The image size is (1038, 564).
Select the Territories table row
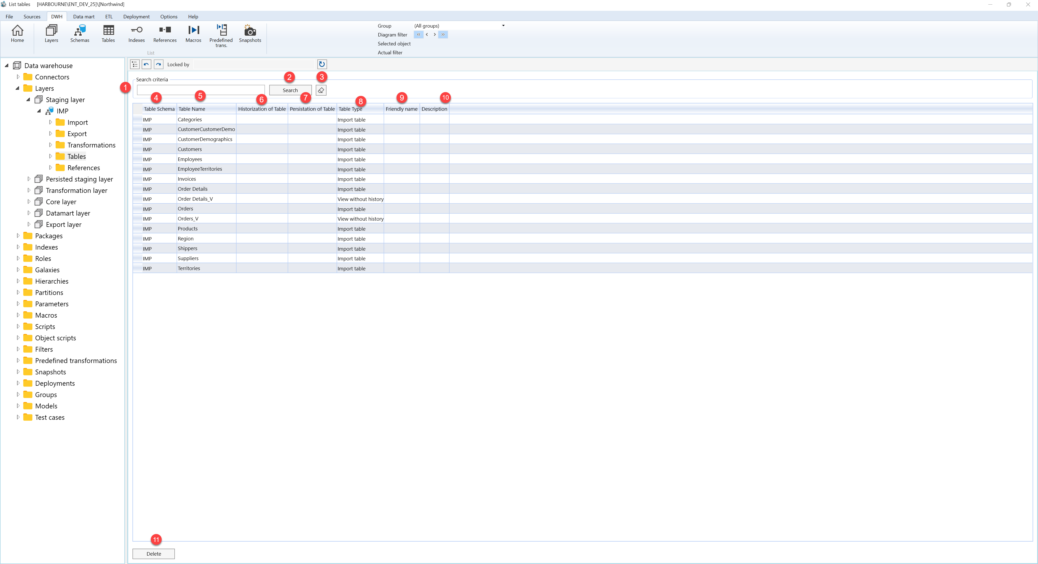pos(582,268)
